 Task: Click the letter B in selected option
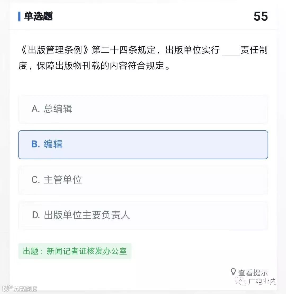35,144
